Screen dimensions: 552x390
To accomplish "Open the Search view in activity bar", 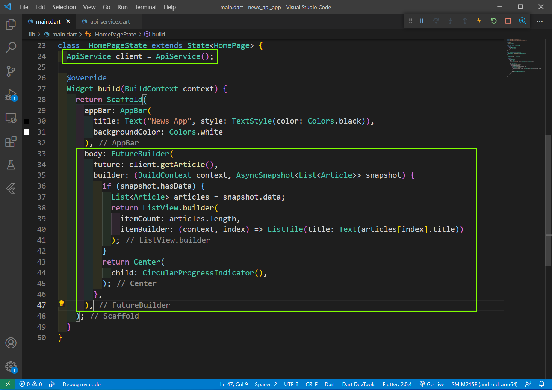I will pyautogui.click(x=11, y=47).
